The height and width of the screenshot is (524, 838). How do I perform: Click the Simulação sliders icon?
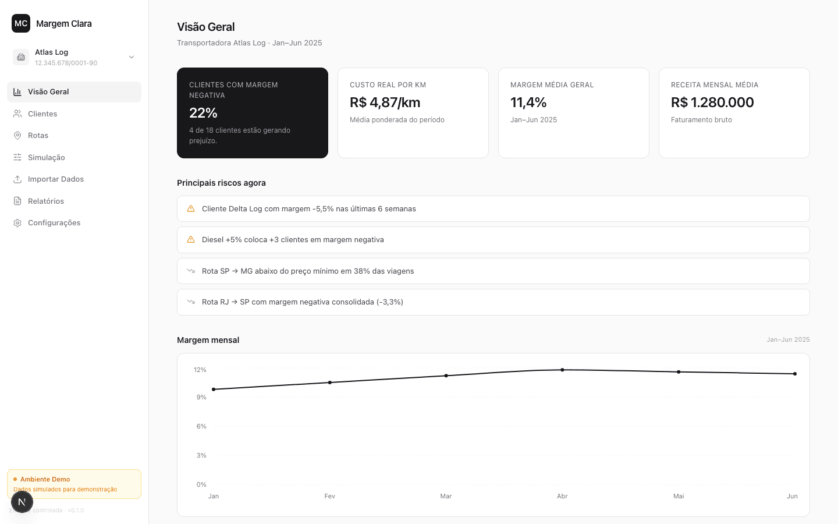pyautogui.click(x=17, y=157)
